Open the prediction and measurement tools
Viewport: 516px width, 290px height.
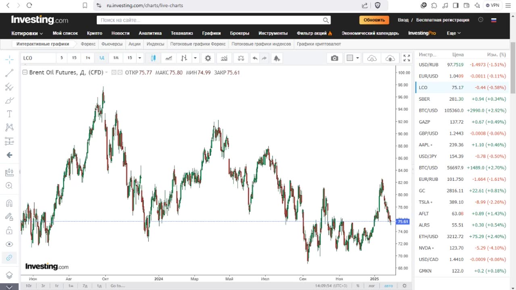click(x=10, y=141)
